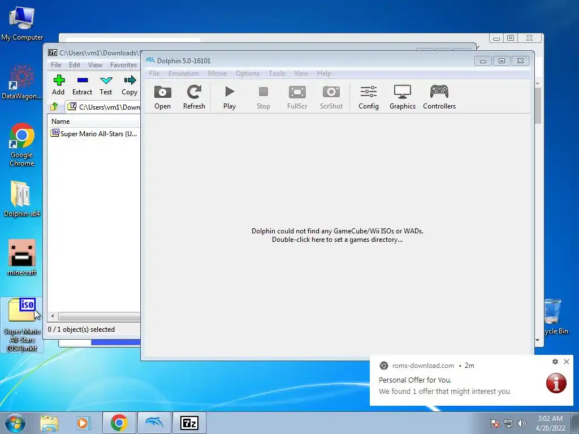
Task: Click the Refresh icon in Dolphin
Action: tap(194, 97)
